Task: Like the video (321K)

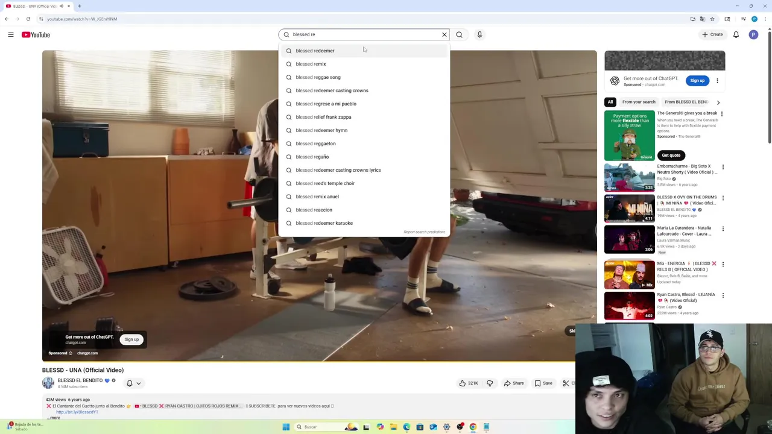Action: pyautogui.click(x=469, y=383)
